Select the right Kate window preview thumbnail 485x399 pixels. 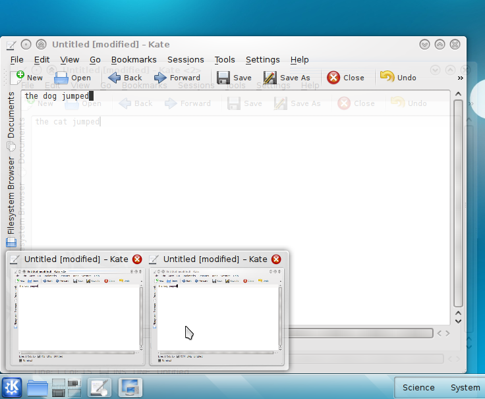pos(217,317)
